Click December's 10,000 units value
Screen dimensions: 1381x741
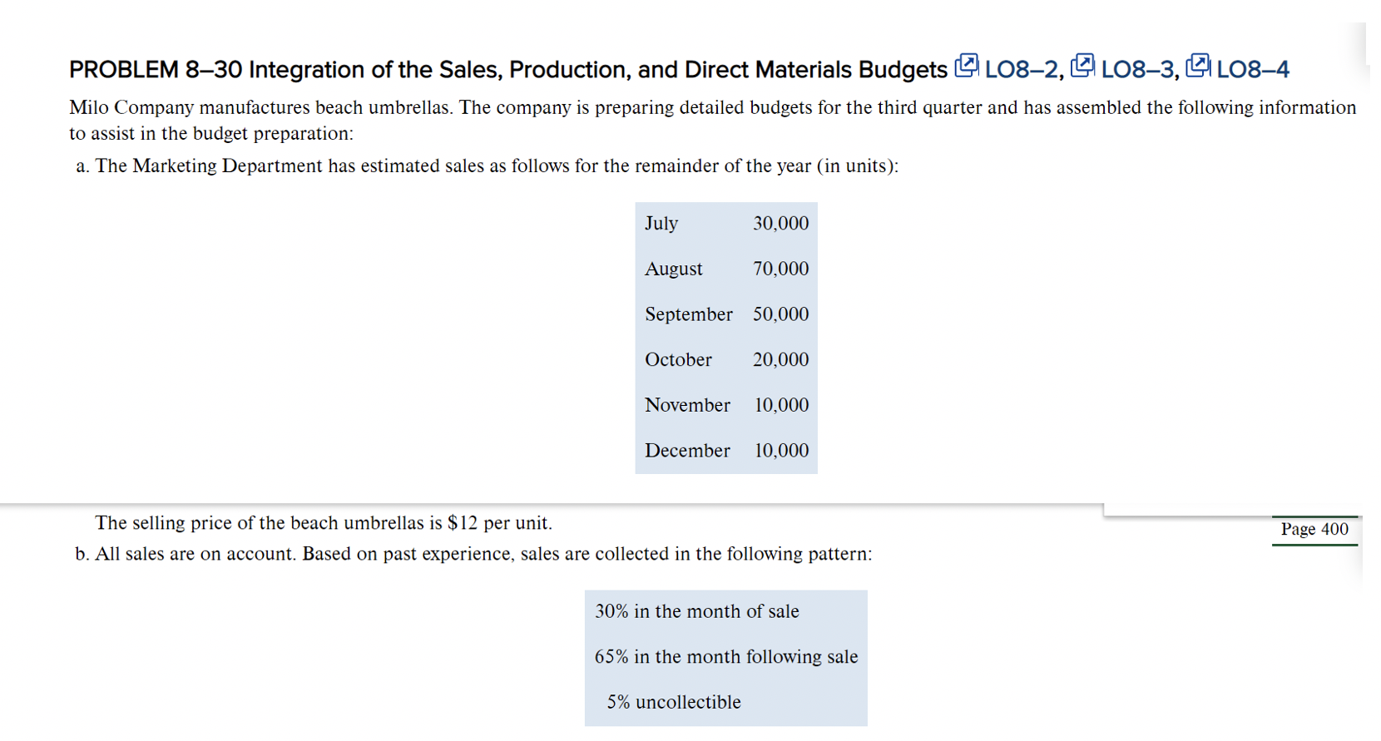coord(781,451)
